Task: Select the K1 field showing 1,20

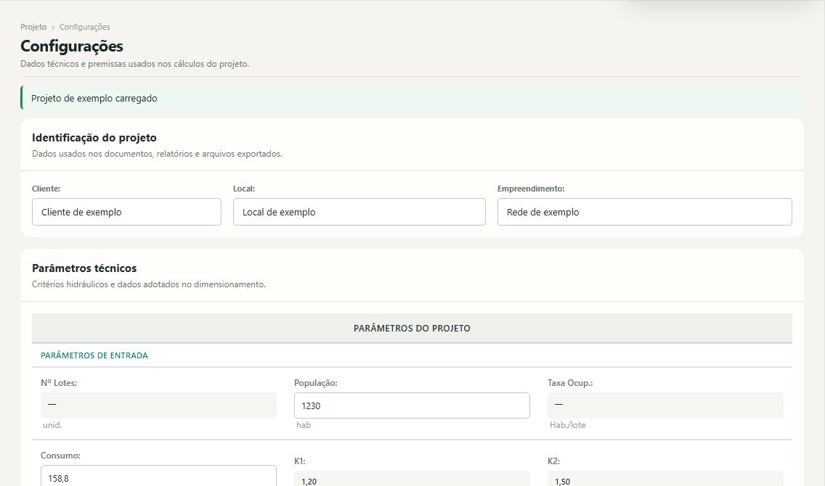Action: click(412, 479)
